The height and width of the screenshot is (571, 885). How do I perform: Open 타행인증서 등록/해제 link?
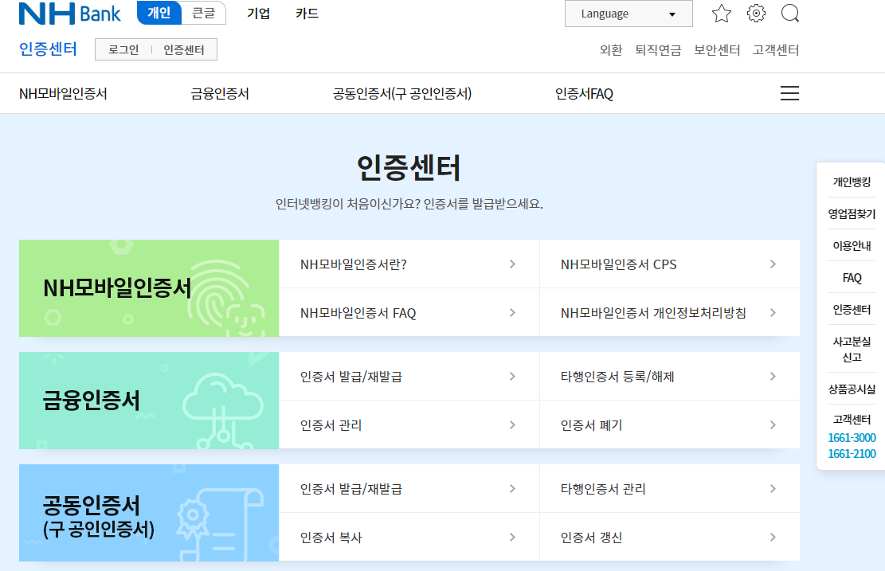617,377
